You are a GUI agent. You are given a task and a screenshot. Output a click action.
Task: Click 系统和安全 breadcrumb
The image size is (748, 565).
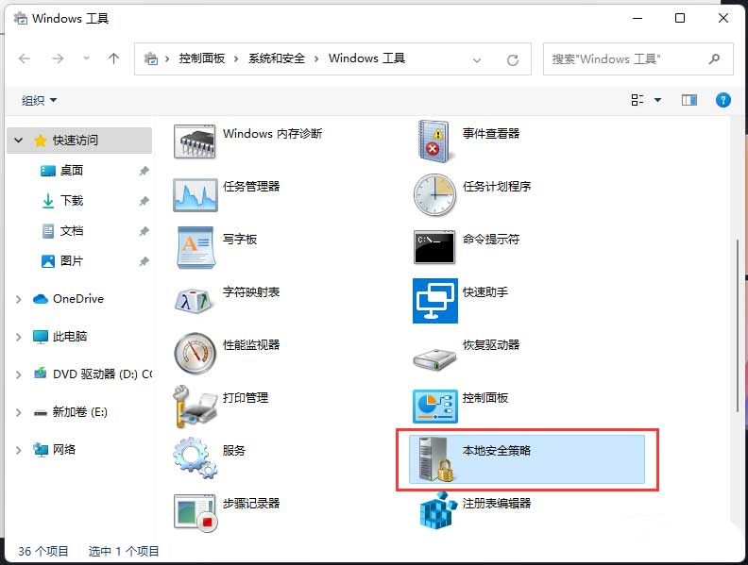[277, 58]
